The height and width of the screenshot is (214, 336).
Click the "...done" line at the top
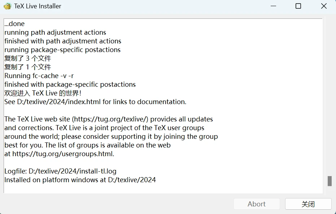(x=14, y=24)
